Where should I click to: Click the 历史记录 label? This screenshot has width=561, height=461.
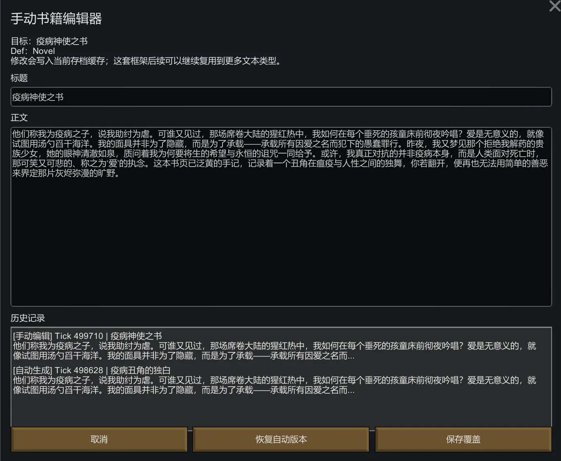click(28, 318)
